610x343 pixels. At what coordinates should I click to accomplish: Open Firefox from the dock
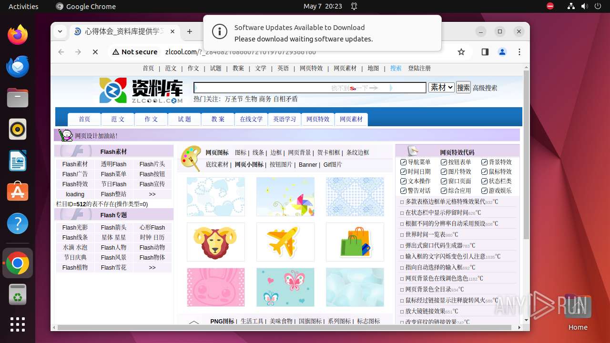click(x=18, y=35)
